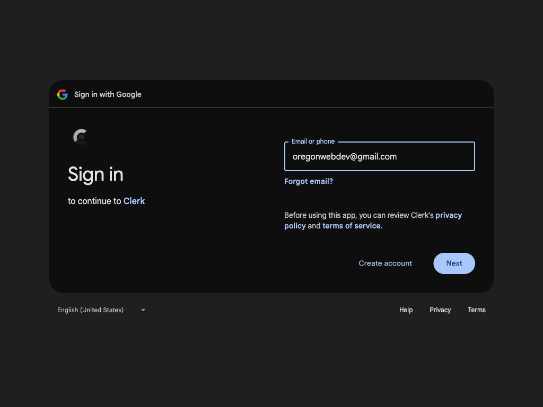
Task: Click the Clerk app logo icon
Action: (81, 137)
